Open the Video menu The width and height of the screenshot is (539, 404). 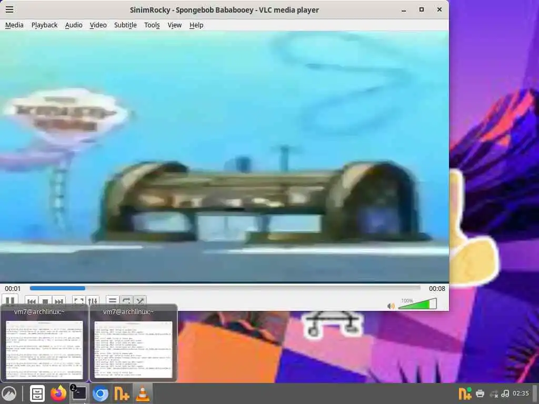[98, 25]
